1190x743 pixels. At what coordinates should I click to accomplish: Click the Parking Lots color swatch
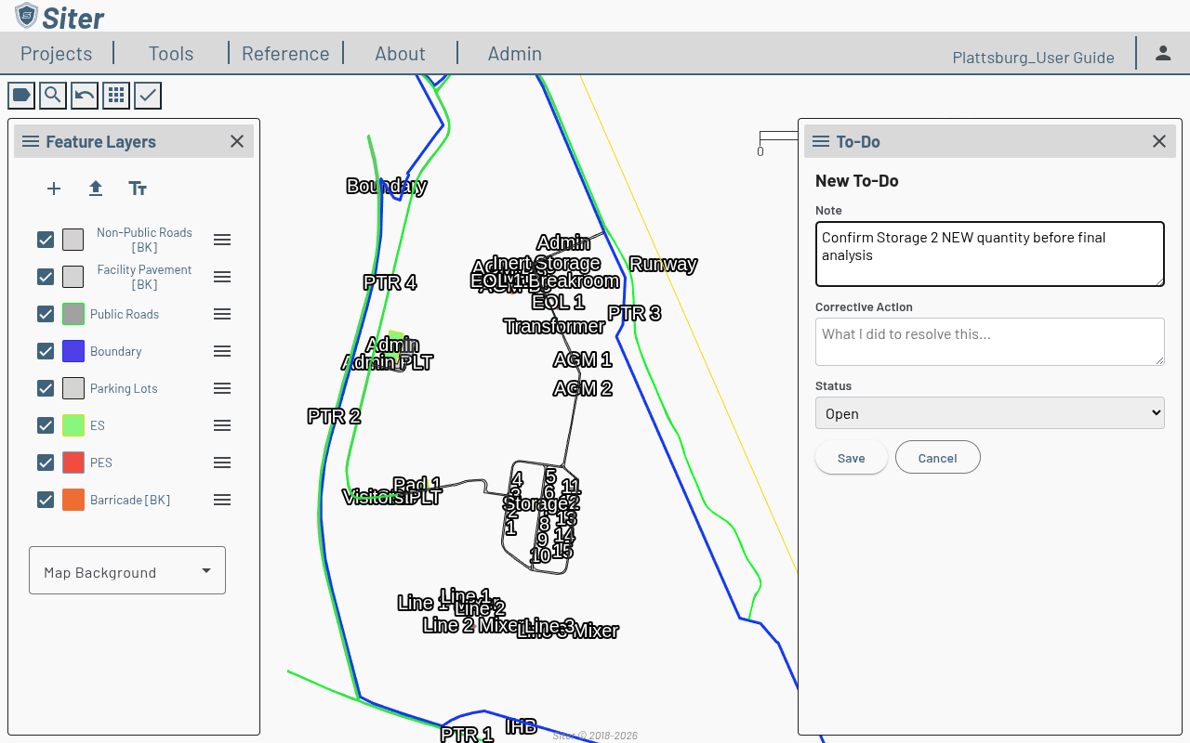[x=73, y=388]
